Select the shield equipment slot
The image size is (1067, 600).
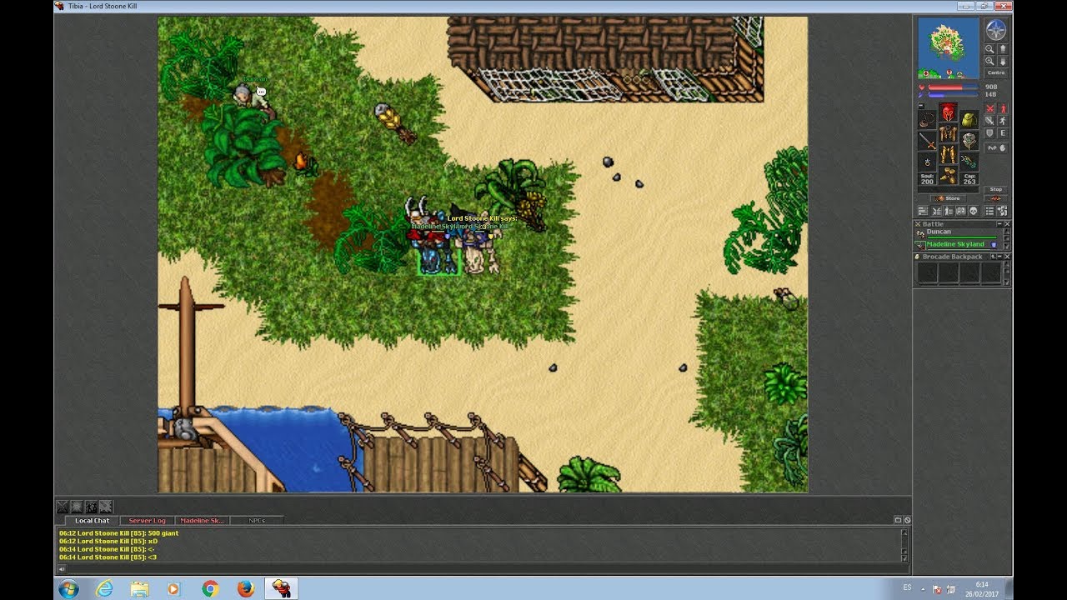point(969,141)
